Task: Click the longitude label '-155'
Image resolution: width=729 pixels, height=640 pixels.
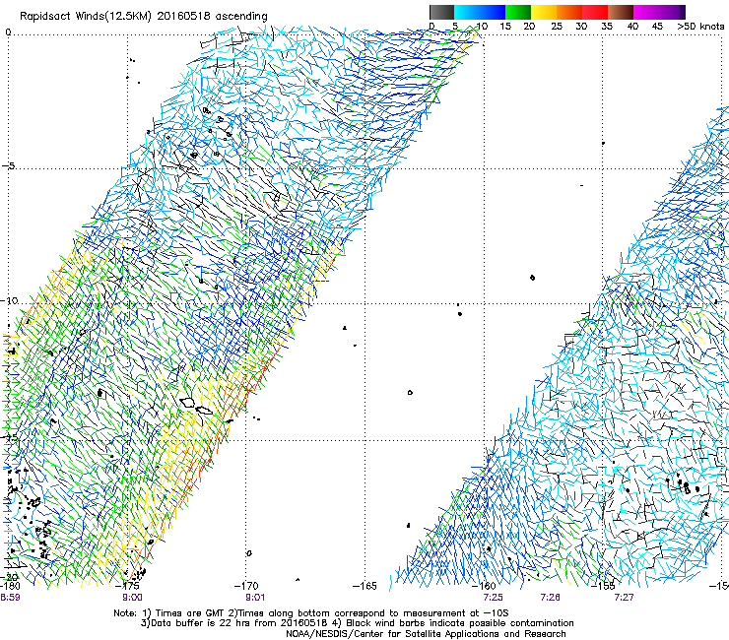Action: coord(604,586)
